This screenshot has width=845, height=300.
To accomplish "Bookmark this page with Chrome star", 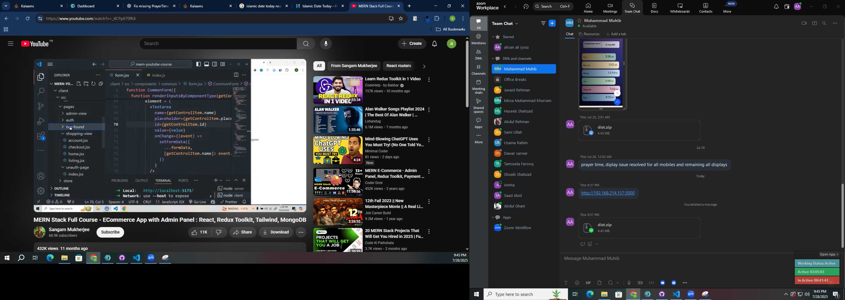I will click(401, 19).
